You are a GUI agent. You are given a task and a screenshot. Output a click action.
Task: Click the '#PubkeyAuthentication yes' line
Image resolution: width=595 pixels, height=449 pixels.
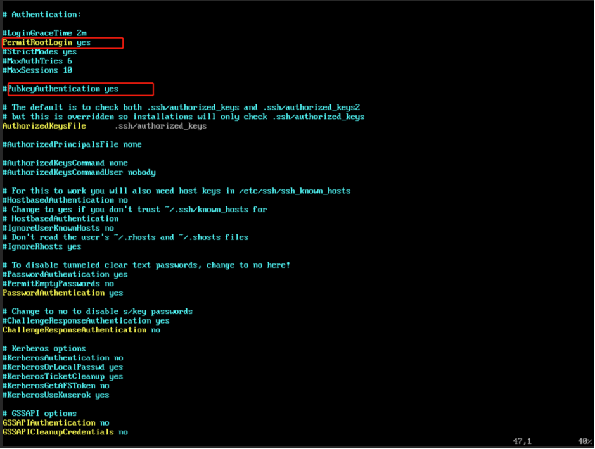[x=60, y=89]
